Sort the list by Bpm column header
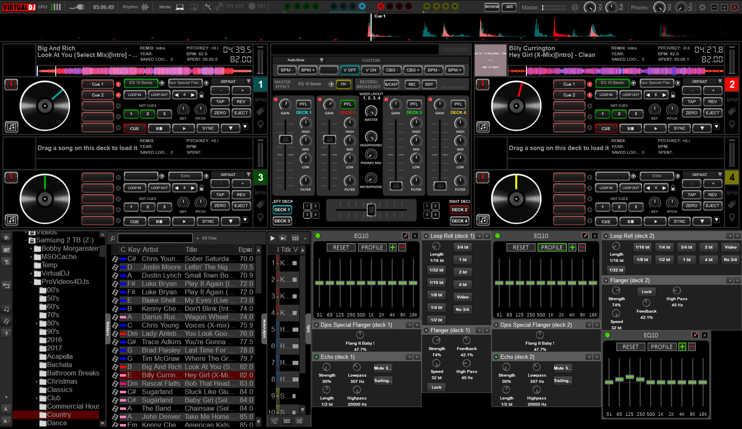Image resolution: width=742 pixels, height=429 pixels. (x=245, y=250)
